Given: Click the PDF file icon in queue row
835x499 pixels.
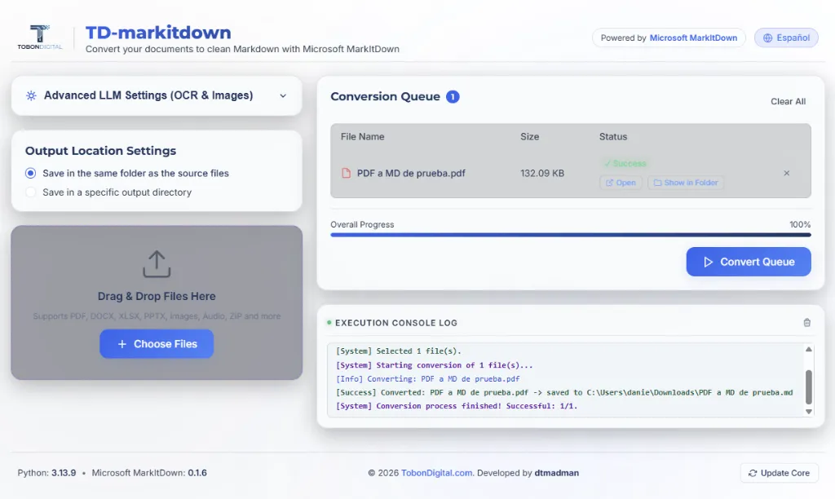Looking at the screenshot, I should [346, 173].
